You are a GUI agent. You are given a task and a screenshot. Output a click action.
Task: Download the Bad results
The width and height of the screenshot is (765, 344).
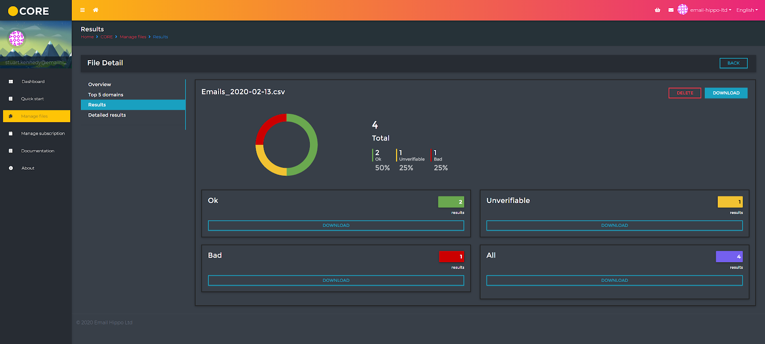tap(336, 280)
